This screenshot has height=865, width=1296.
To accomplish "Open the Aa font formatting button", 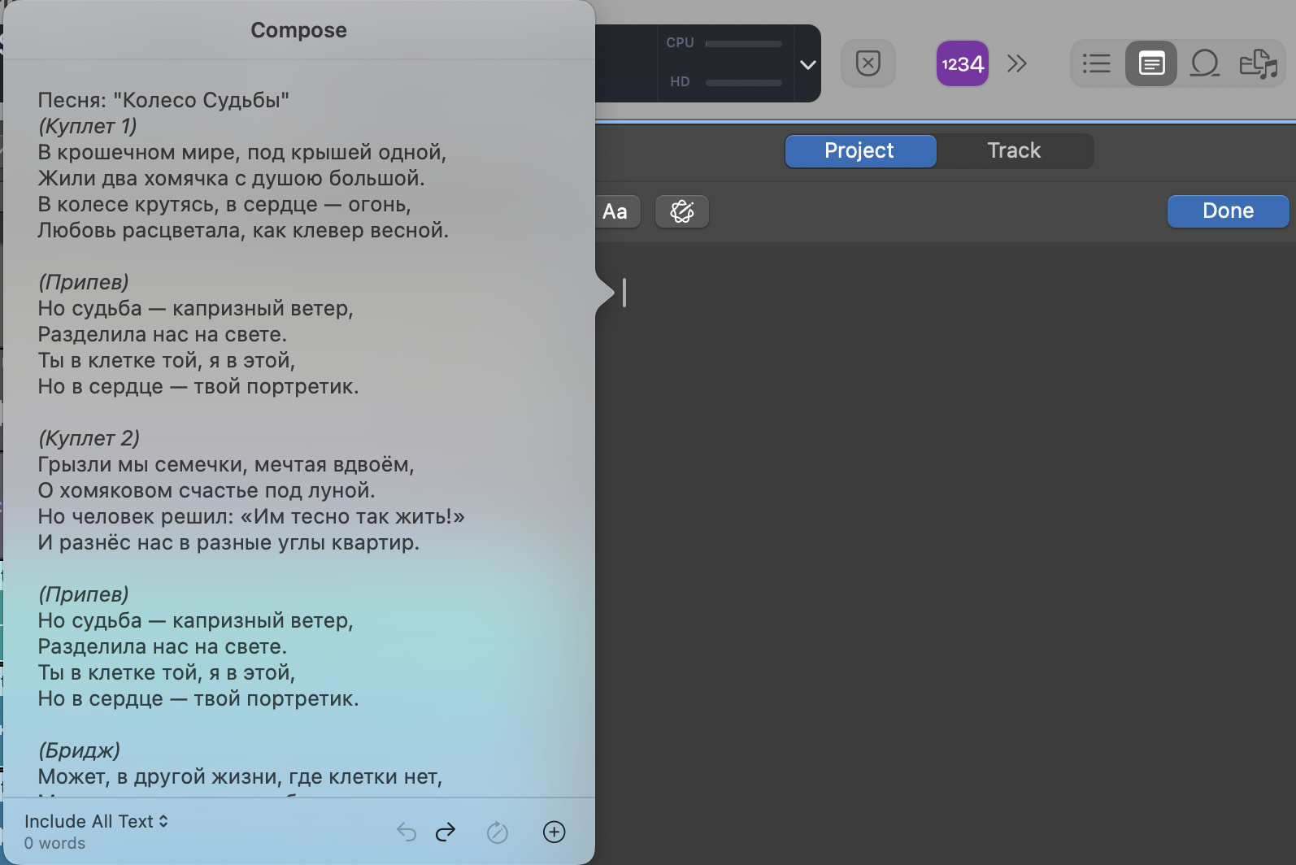I will click(615, 211).
